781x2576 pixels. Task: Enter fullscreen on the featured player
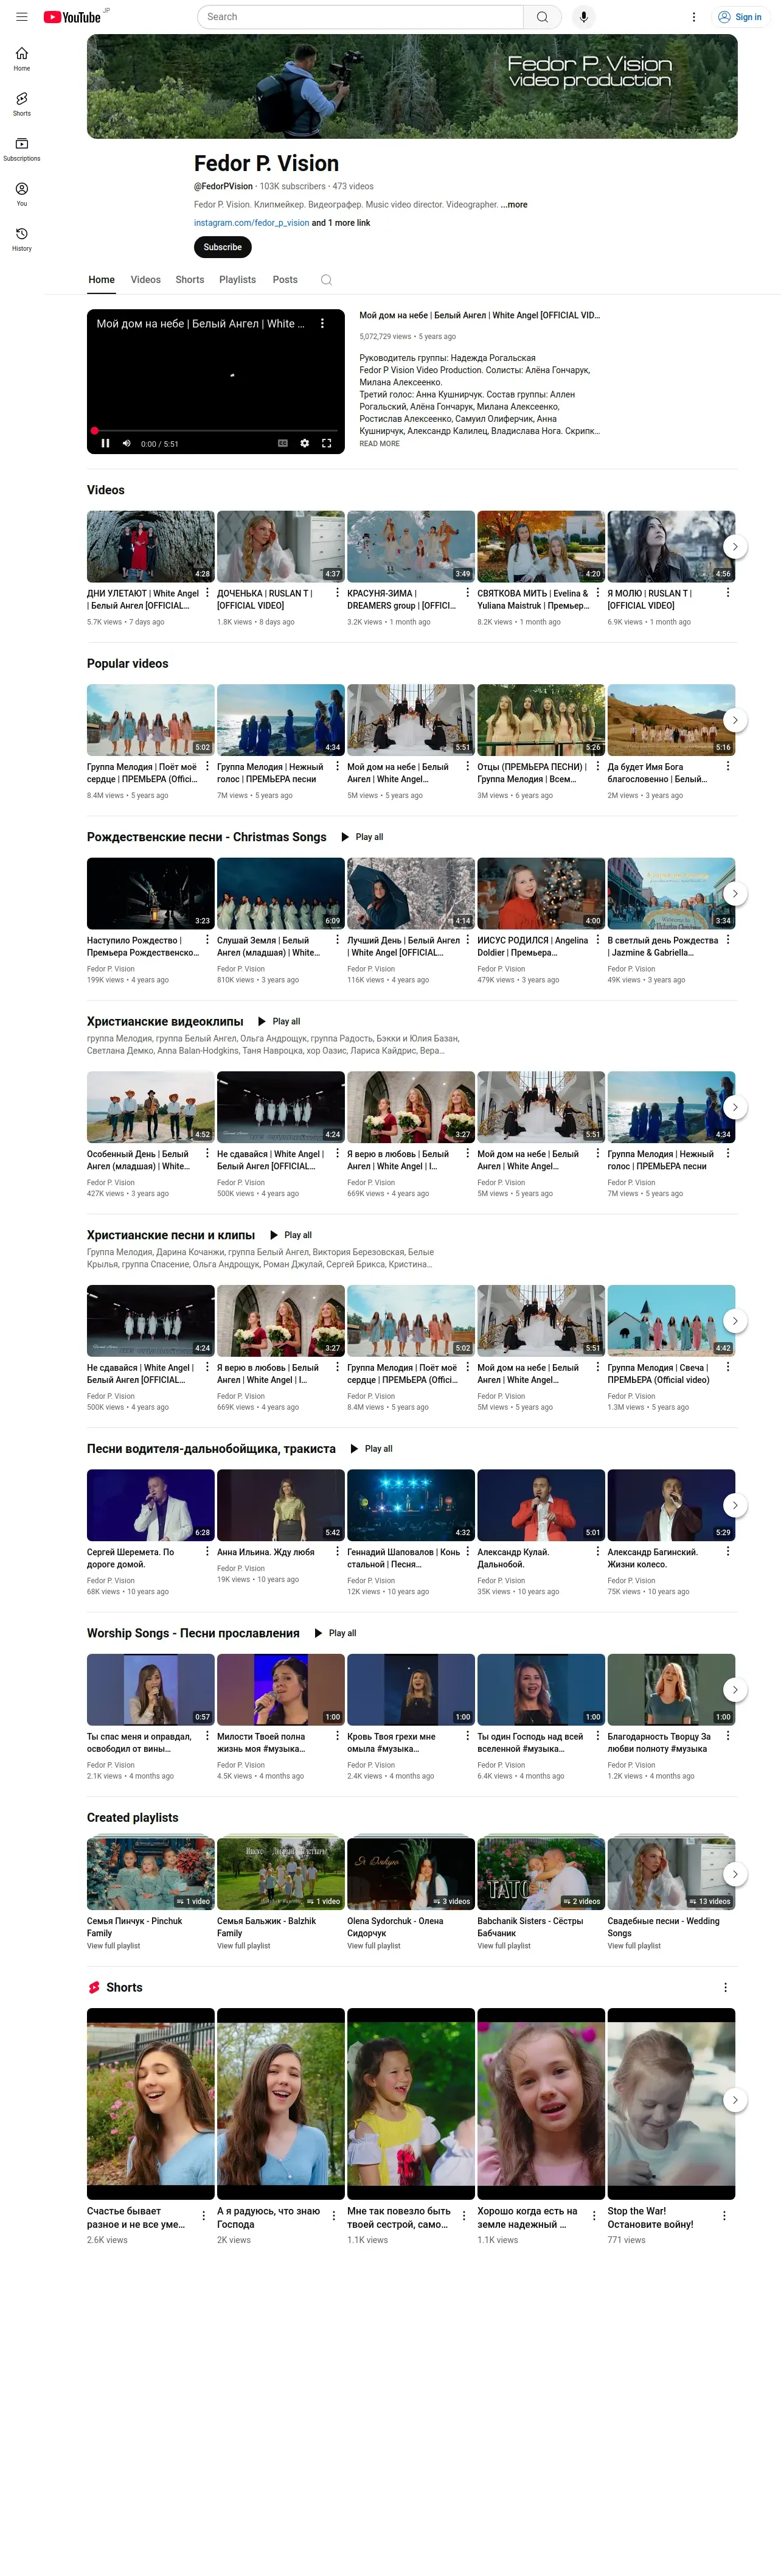point(327,444)
